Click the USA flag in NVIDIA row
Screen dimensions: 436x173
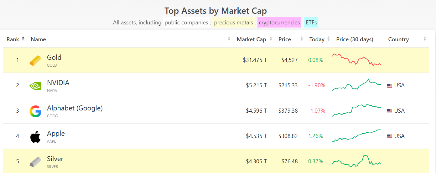point(389,85)
